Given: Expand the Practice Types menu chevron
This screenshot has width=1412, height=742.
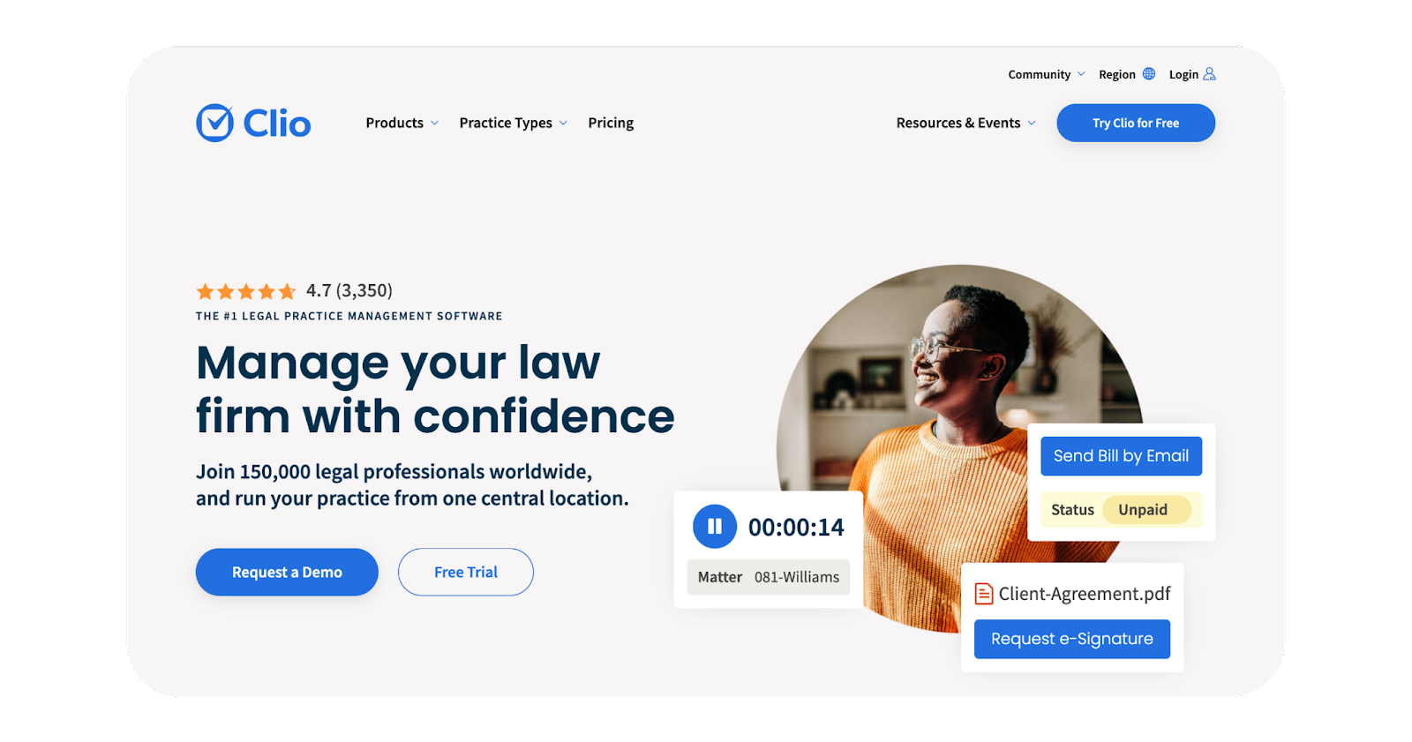Looking at the screenshot, I should point(564,124).
